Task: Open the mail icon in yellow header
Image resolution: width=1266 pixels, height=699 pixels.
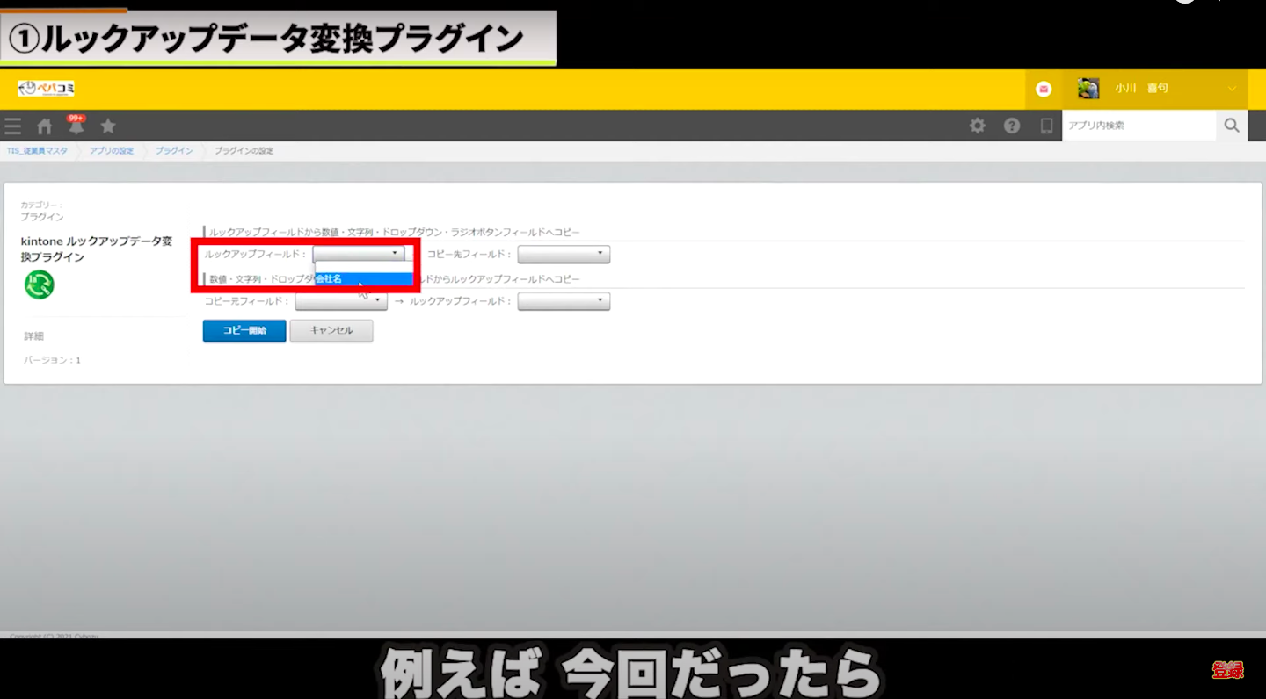Action: click(x=1044, y=89)
